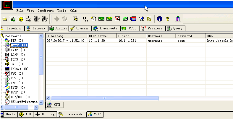Viewport: 233px width, 119px height.
Task: Open the Configure menu
Action: point(46,11)
